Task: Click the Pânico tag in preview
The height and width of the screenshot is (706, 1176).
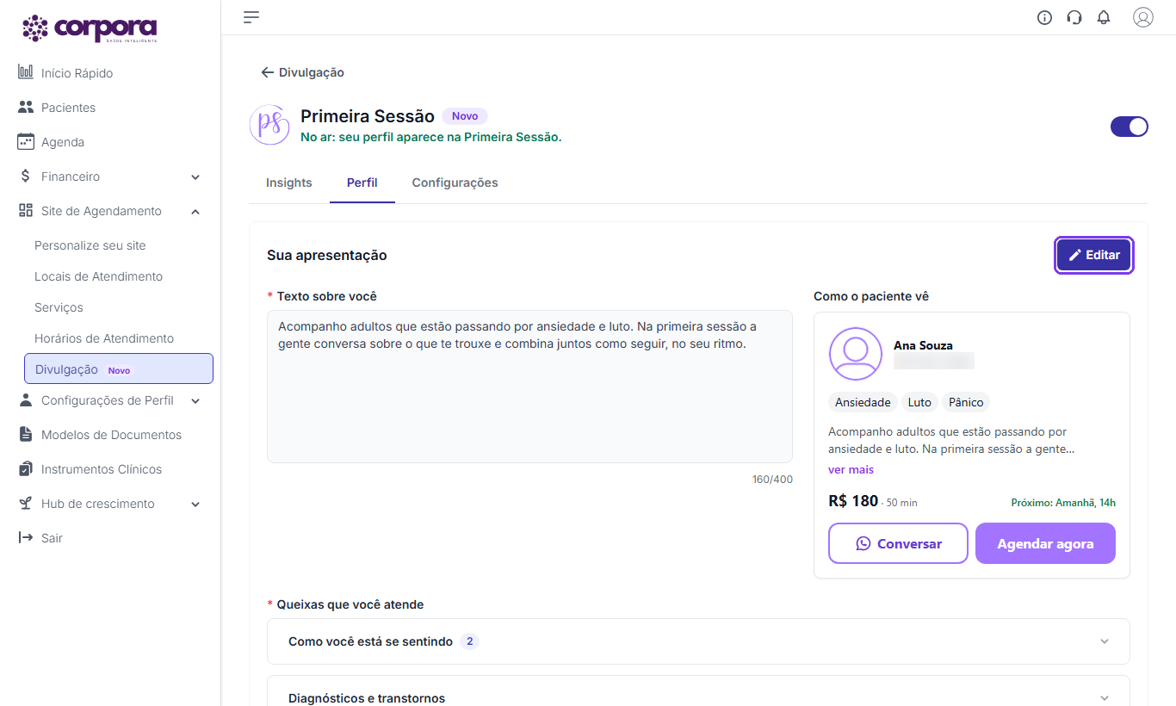Action: [966, 402]
